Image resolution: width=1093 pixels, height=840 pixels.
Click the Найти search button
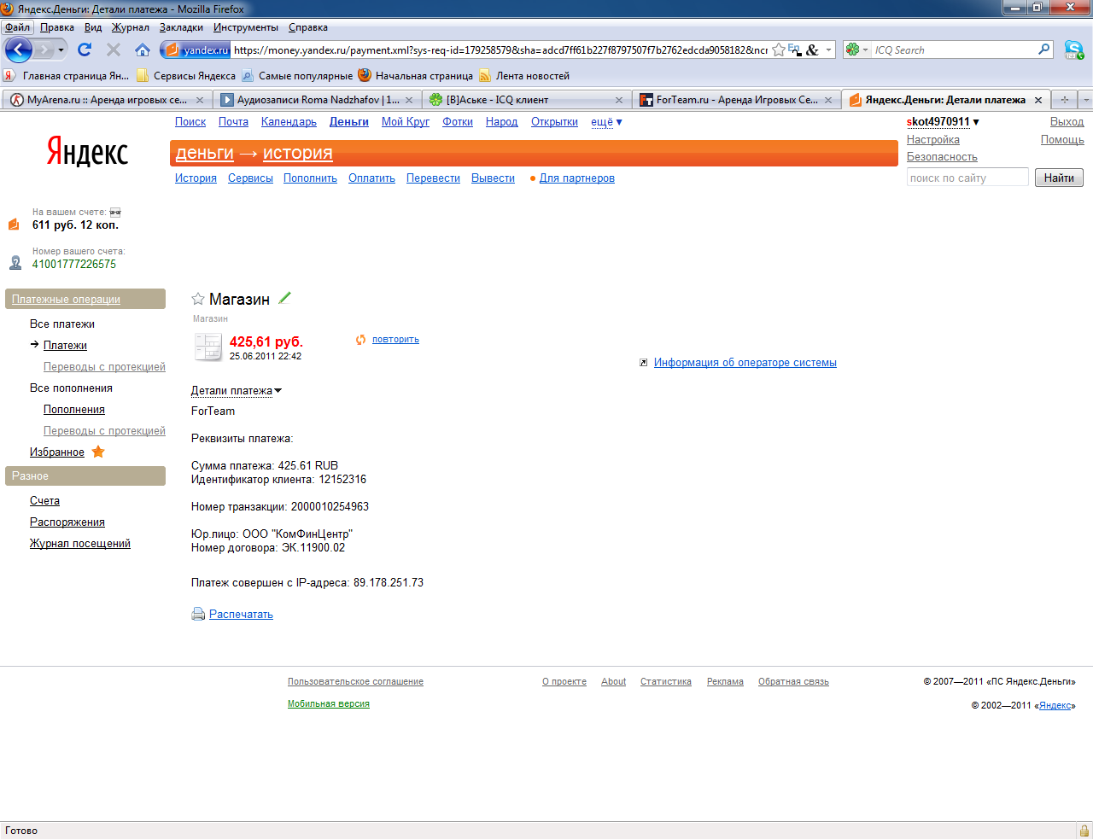point(1059,178)
